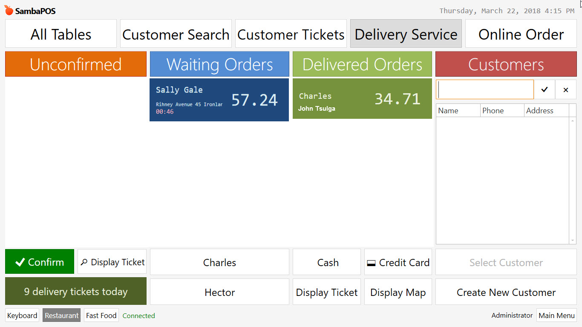Open the 9 delivery tickets today report

pos(75,291)
